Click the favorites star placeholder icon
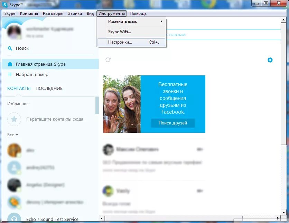Image resolution: width=289 pixels, height=223 pixels. pyautogui.click(x=14, y=119)
